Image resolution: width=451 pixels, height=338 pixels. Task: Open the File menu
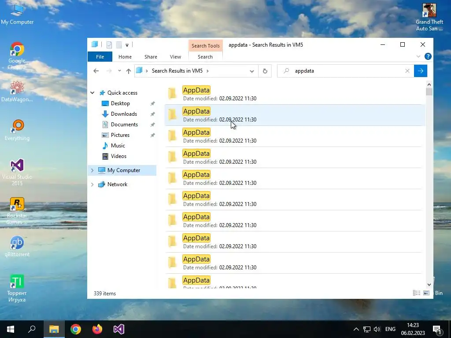tap(100, 57)
